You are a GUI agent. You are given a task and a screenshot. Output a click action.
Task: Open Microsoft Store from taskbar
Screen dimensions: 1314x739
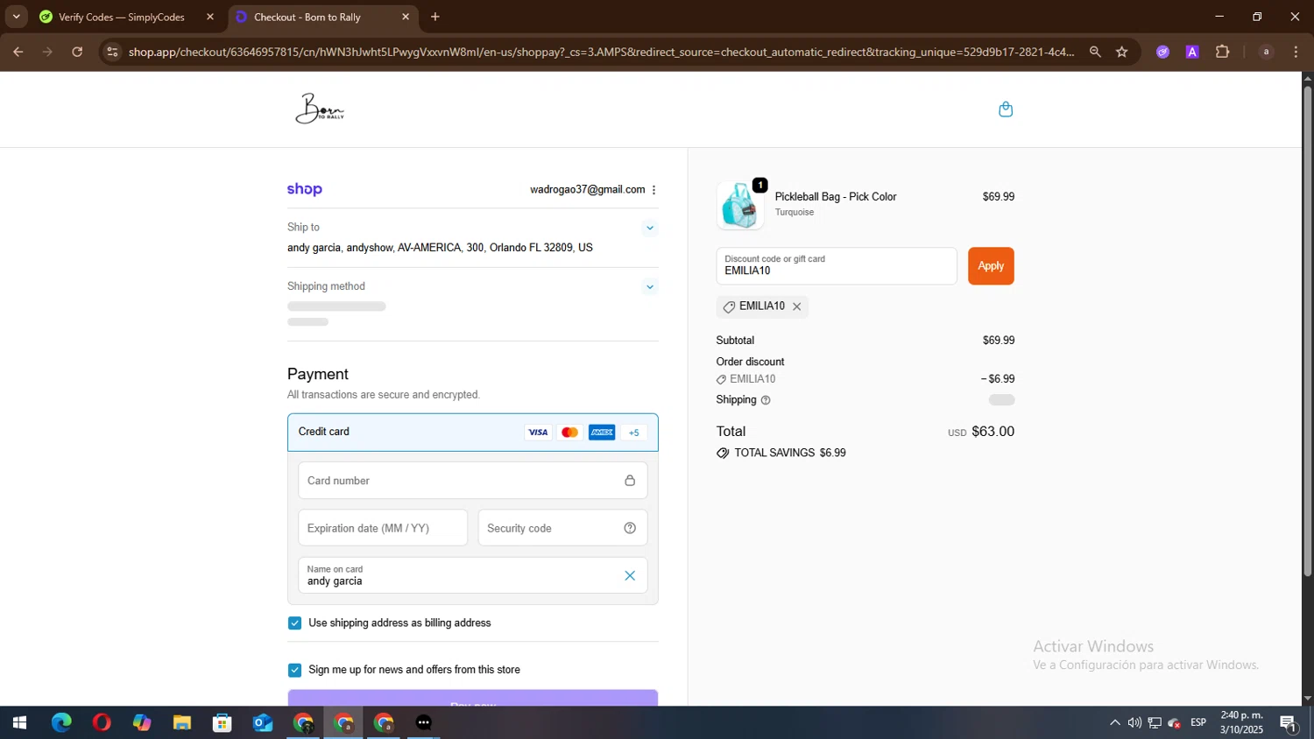click(x=223, y=723)
